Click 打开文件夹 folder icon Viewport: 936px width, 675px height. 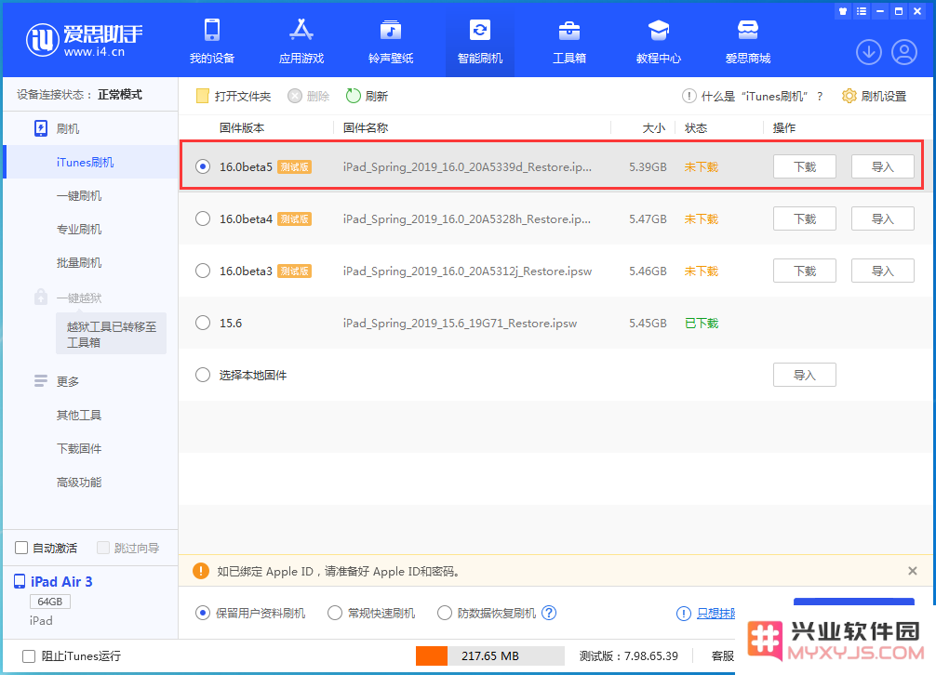(x=202, y=96)
